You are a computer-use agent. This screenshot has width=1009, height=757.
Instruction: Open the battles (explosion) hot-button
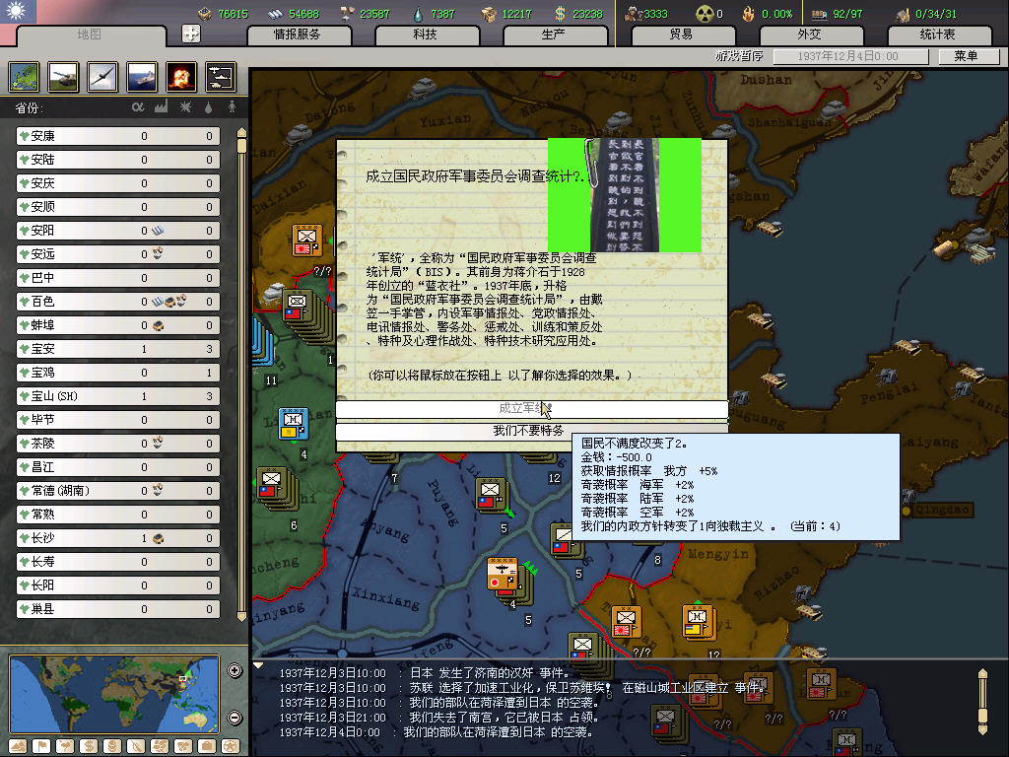click(181, 77)
